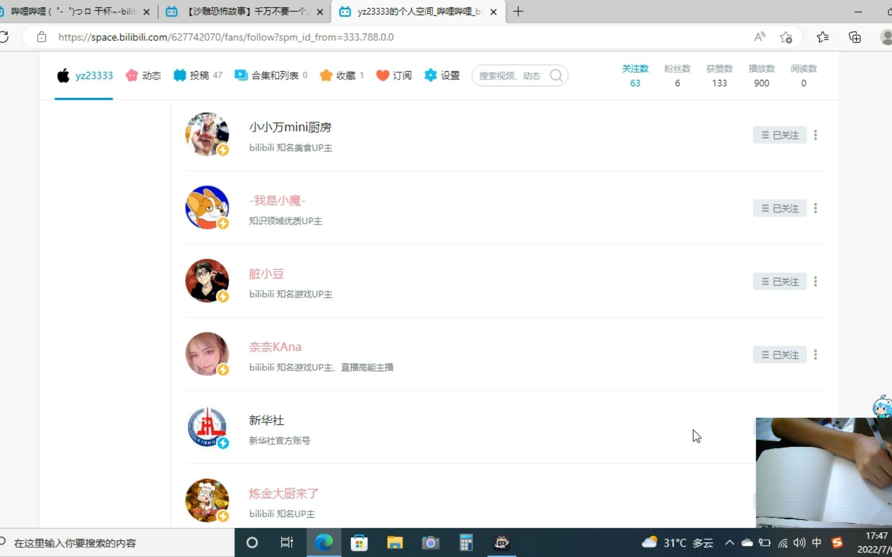Open the 设置 settings tab
The image size is (892, 557).
point(442,75)
